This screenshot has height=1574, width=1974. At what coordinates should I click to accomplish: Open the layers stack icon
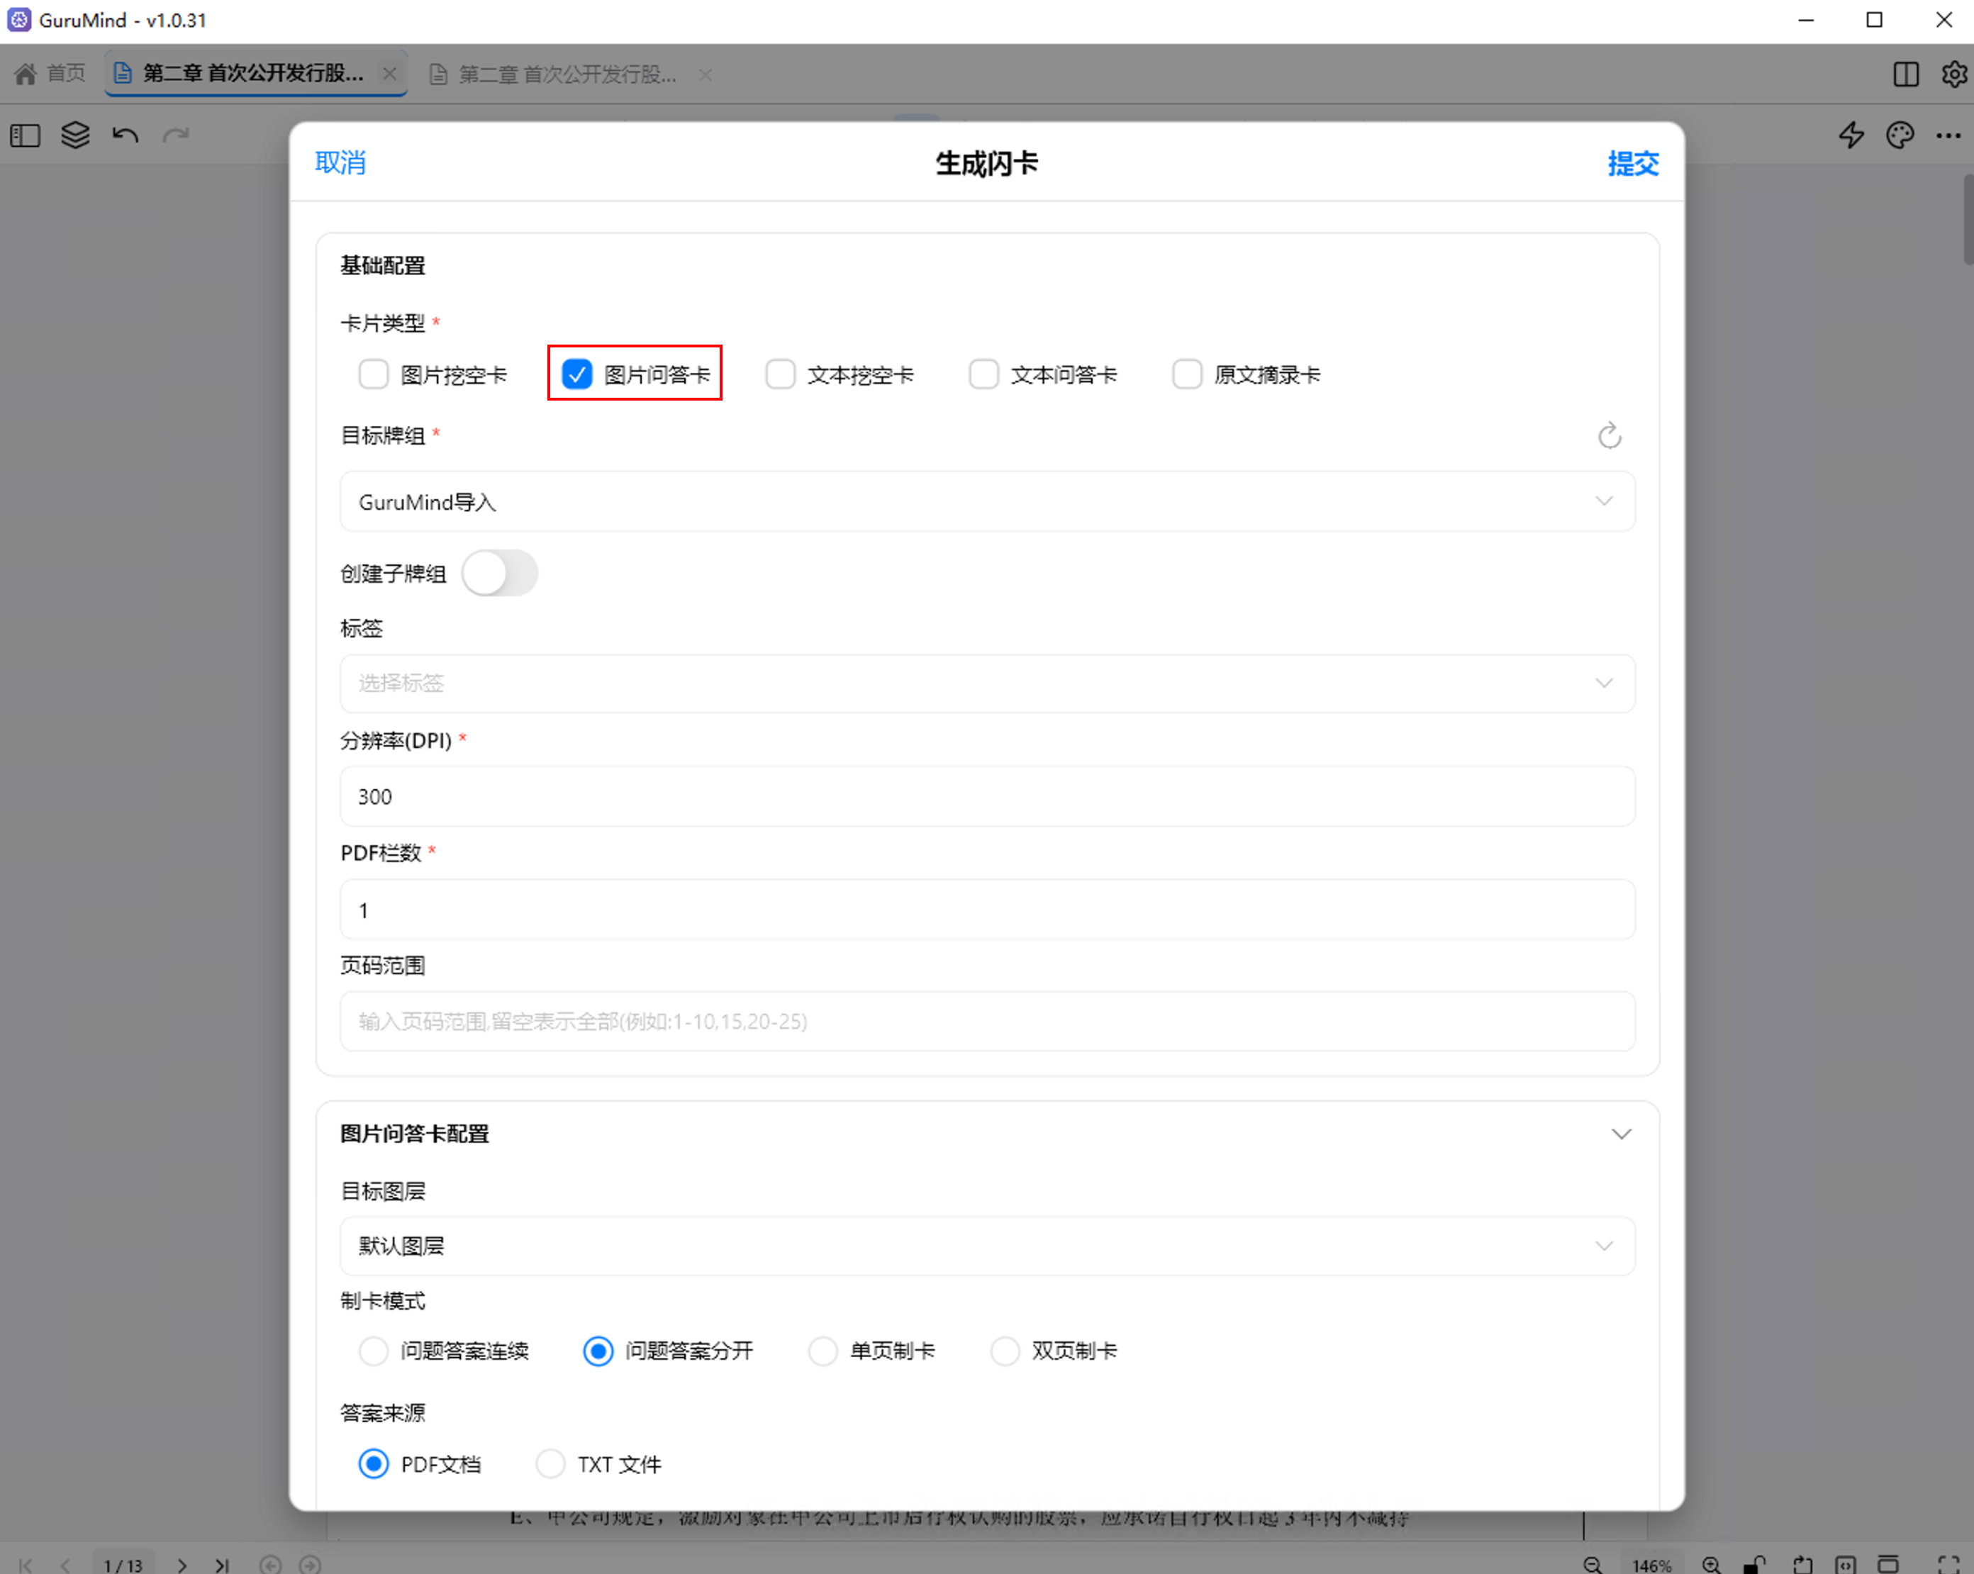(x=75, y=135)
